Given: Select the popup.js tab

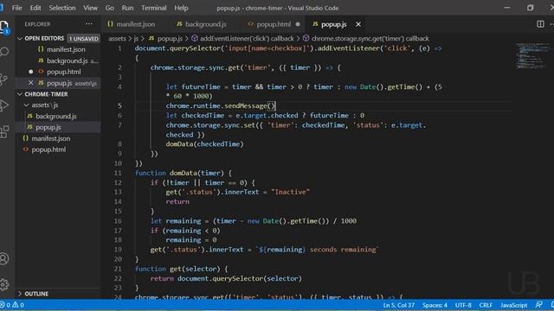Looking at the screenshot, I should click(334, 24).
